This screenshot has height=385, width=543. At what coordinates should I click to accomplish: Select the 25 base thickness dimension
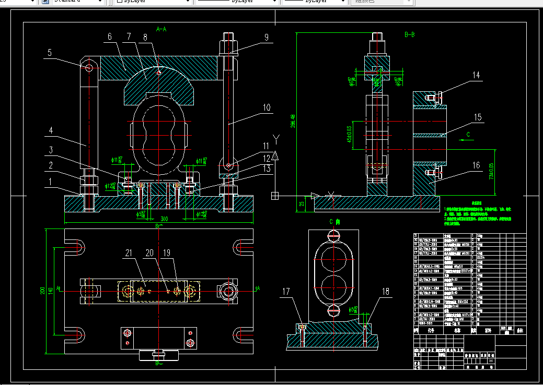302,204
